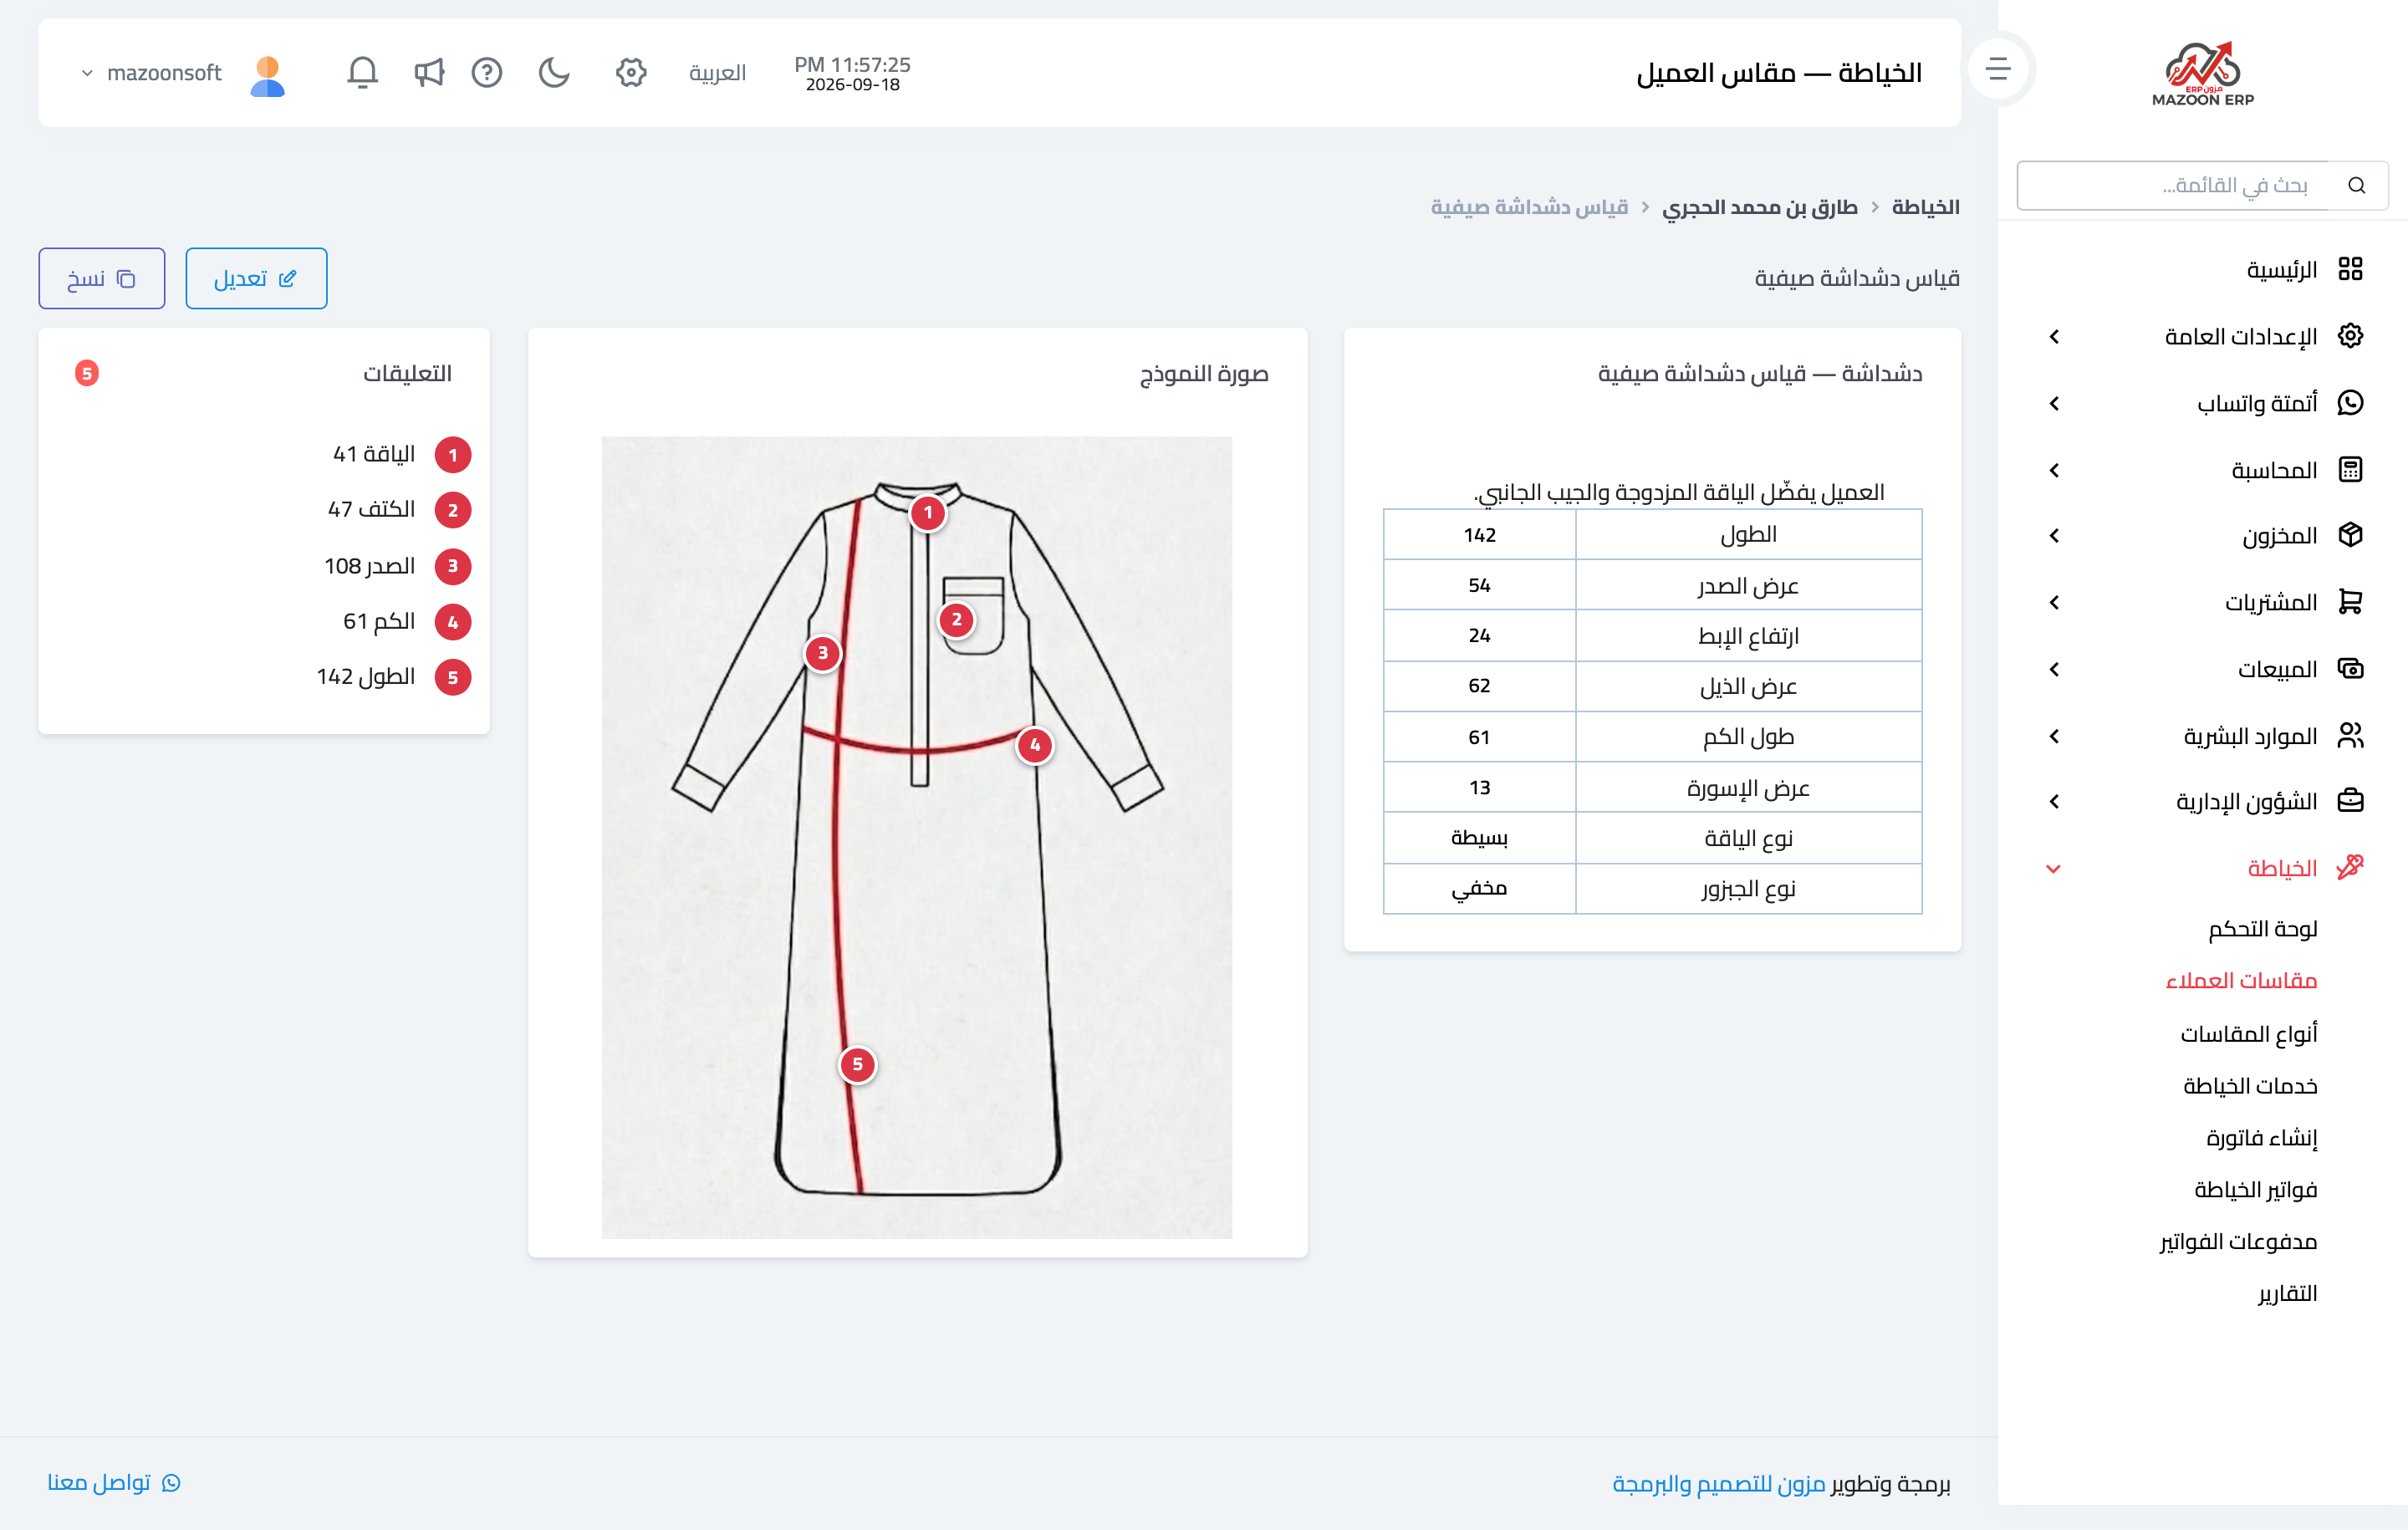The width and height of the screenshot is (2408, 1530).
Task: Click the المخزون box icon
Action: pos(2351,535)
